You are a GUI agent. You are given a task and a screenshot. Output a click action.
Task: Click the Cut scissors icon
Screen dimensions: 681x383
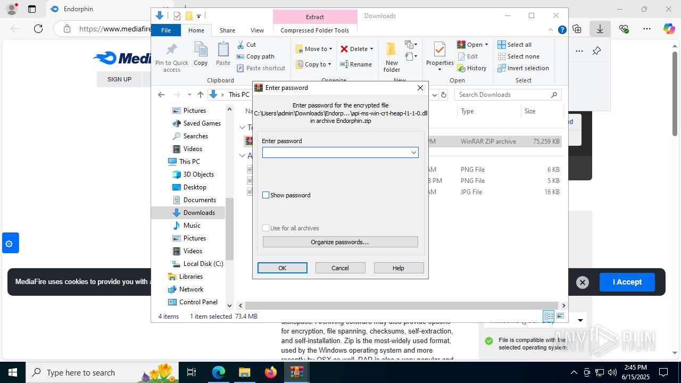[x=240, y=45]
